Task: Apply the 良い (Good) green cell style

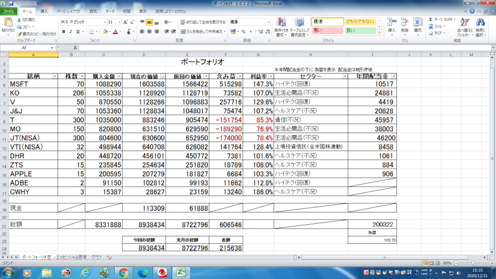Action: [360, 31]
